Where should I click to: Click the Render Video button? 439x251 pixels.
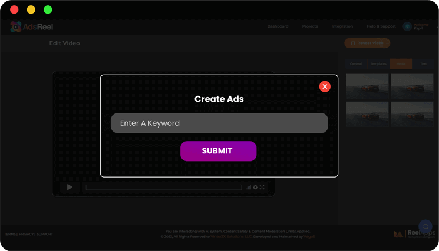367,43
